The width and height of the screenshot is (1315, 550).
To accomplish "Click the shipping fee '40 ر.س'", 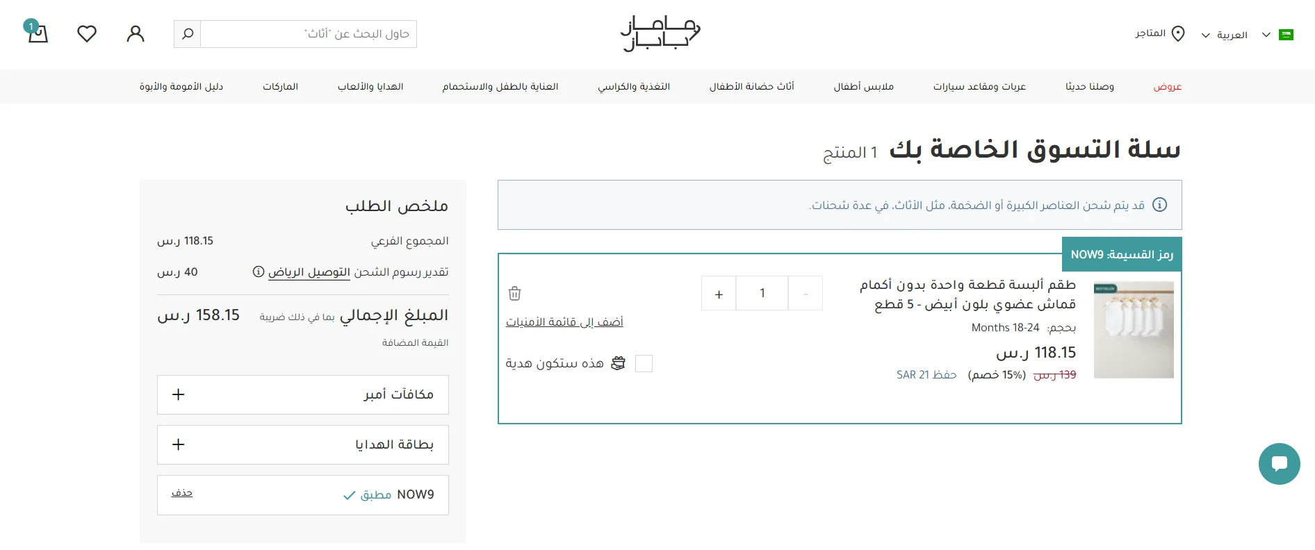I will [x=178, y=272].
